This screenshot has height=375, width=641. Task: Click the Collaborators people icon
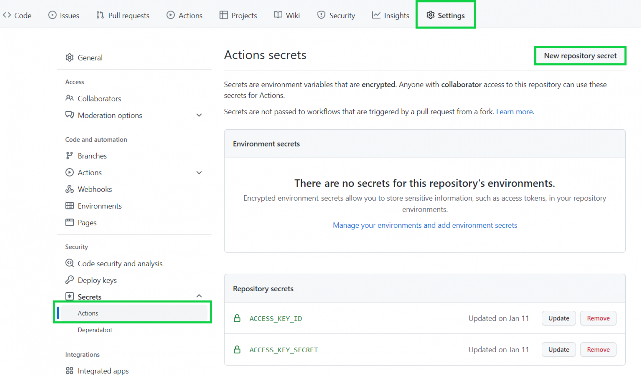pyautogui.click(x=70, y=98)
